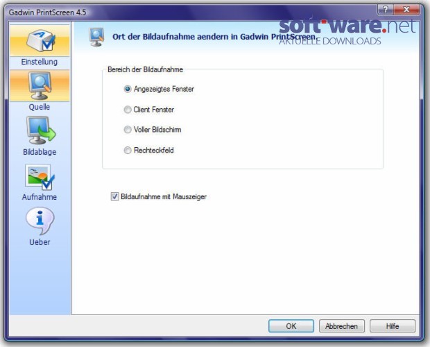The height and width of the screenshot is (347, 430).
Task: Open the Einstellung settings icon
Action: click(40, 41)
